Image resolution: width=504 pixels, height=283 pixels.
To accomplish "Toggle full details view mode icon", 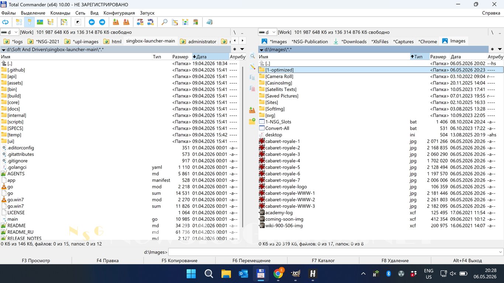I will (x=30, y=22).
